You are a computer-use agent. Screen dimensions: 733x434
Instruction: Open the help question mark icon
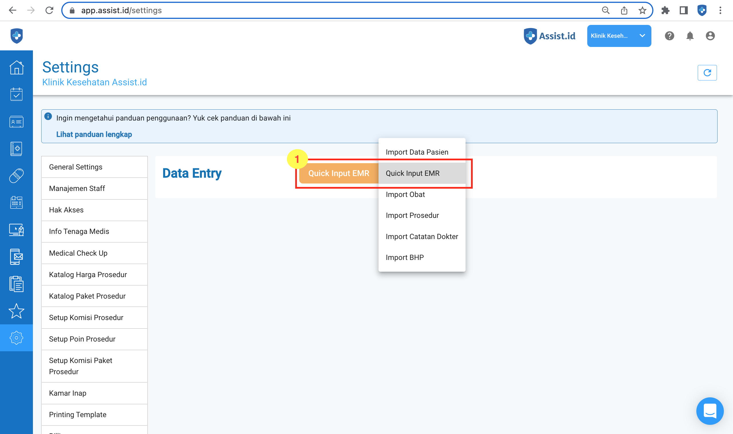click(669, 36)
